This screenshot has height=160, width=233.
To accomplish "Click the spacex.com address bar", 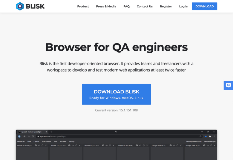I will [x=119, y=136].
